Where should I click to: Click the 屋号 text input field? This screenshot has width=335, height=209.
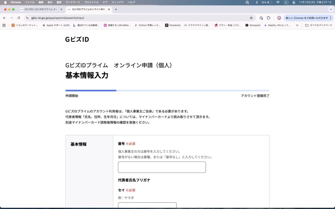[x=162, y=167]
